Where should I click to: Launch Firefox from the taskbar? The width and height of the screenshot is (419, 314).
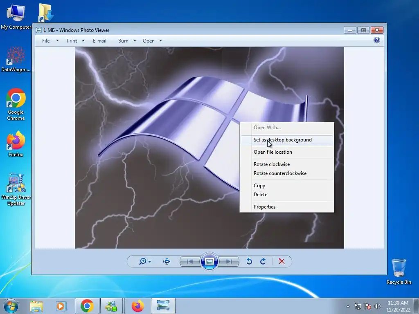[x=138, y=306]
